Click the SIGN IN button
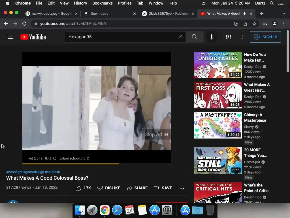Image resolution: width=290 pixels, height=218 pixels. [265, 37]
